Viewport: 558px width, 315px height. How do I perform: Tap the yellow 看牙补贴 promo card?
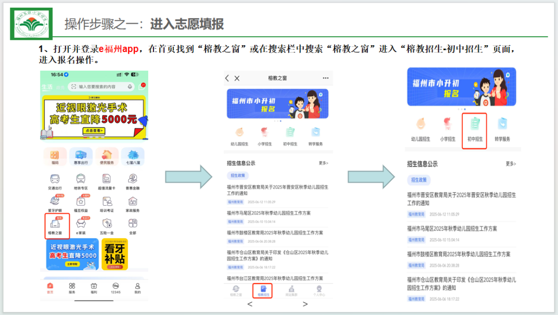[x=115, y=254]
